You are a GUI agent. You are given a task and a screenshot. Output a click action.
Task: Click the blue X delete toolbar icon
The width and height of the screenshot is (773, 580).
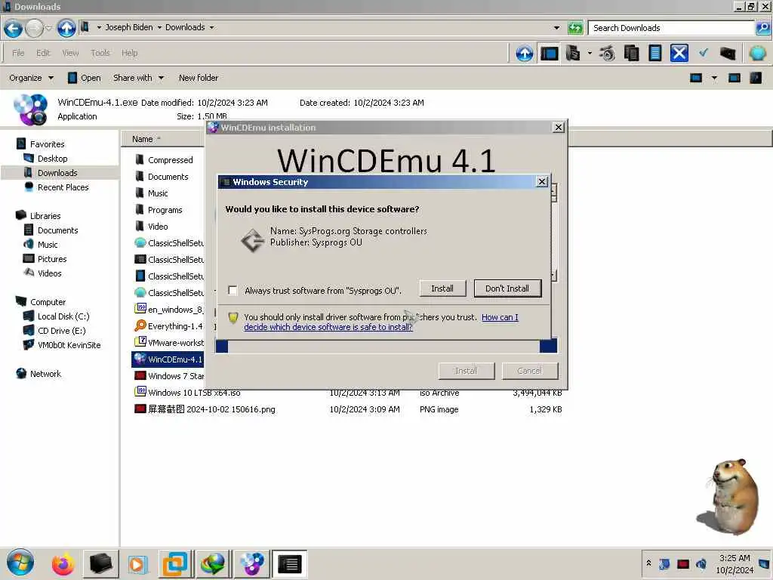(x=679, y=54)
